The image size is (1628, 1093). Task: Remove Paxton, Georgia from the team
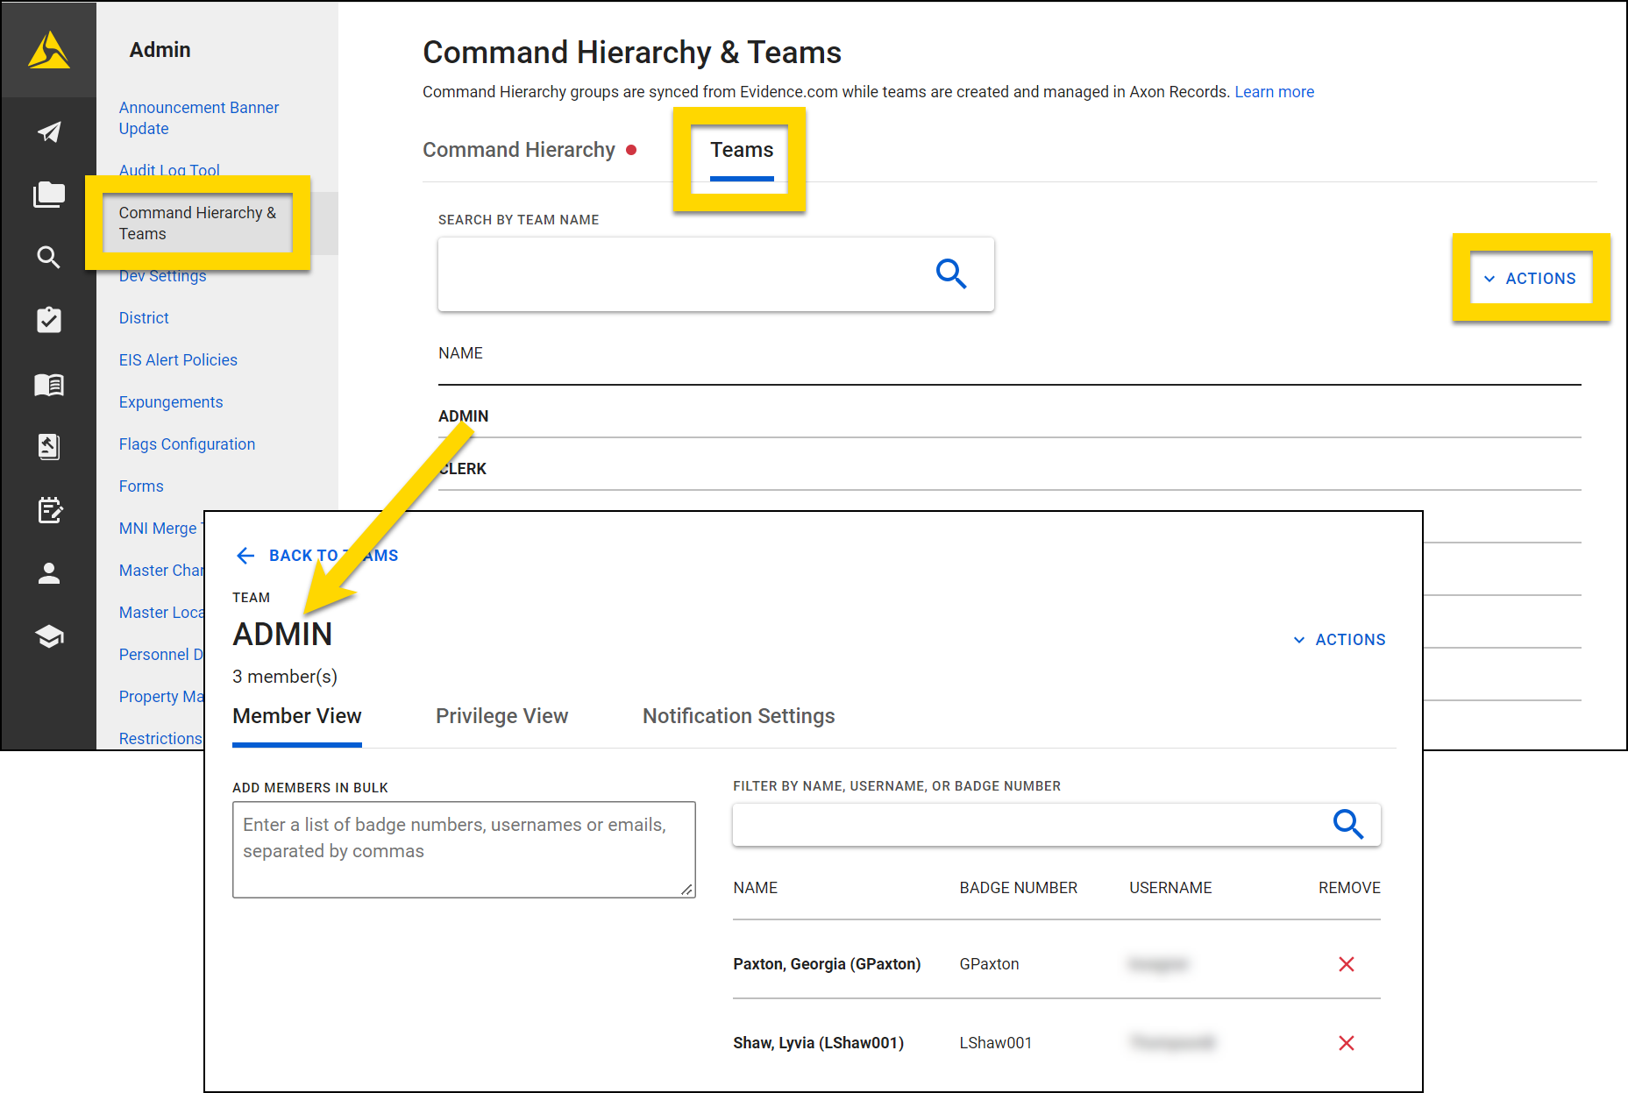point(1347,963)
